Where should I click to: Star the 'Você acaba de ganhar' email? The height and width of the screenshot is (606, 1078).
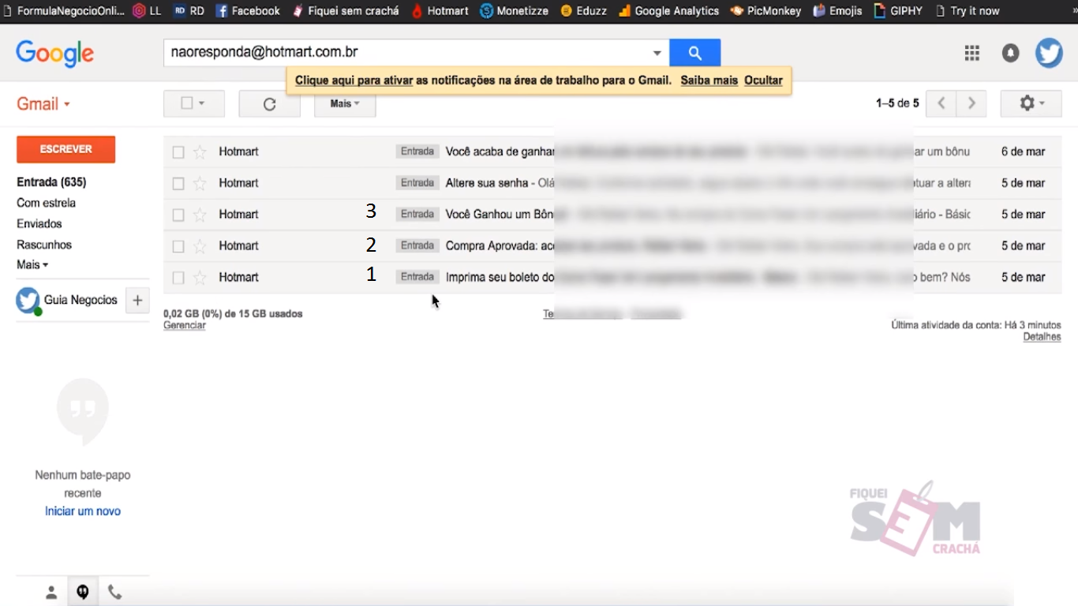pos(200,151)
